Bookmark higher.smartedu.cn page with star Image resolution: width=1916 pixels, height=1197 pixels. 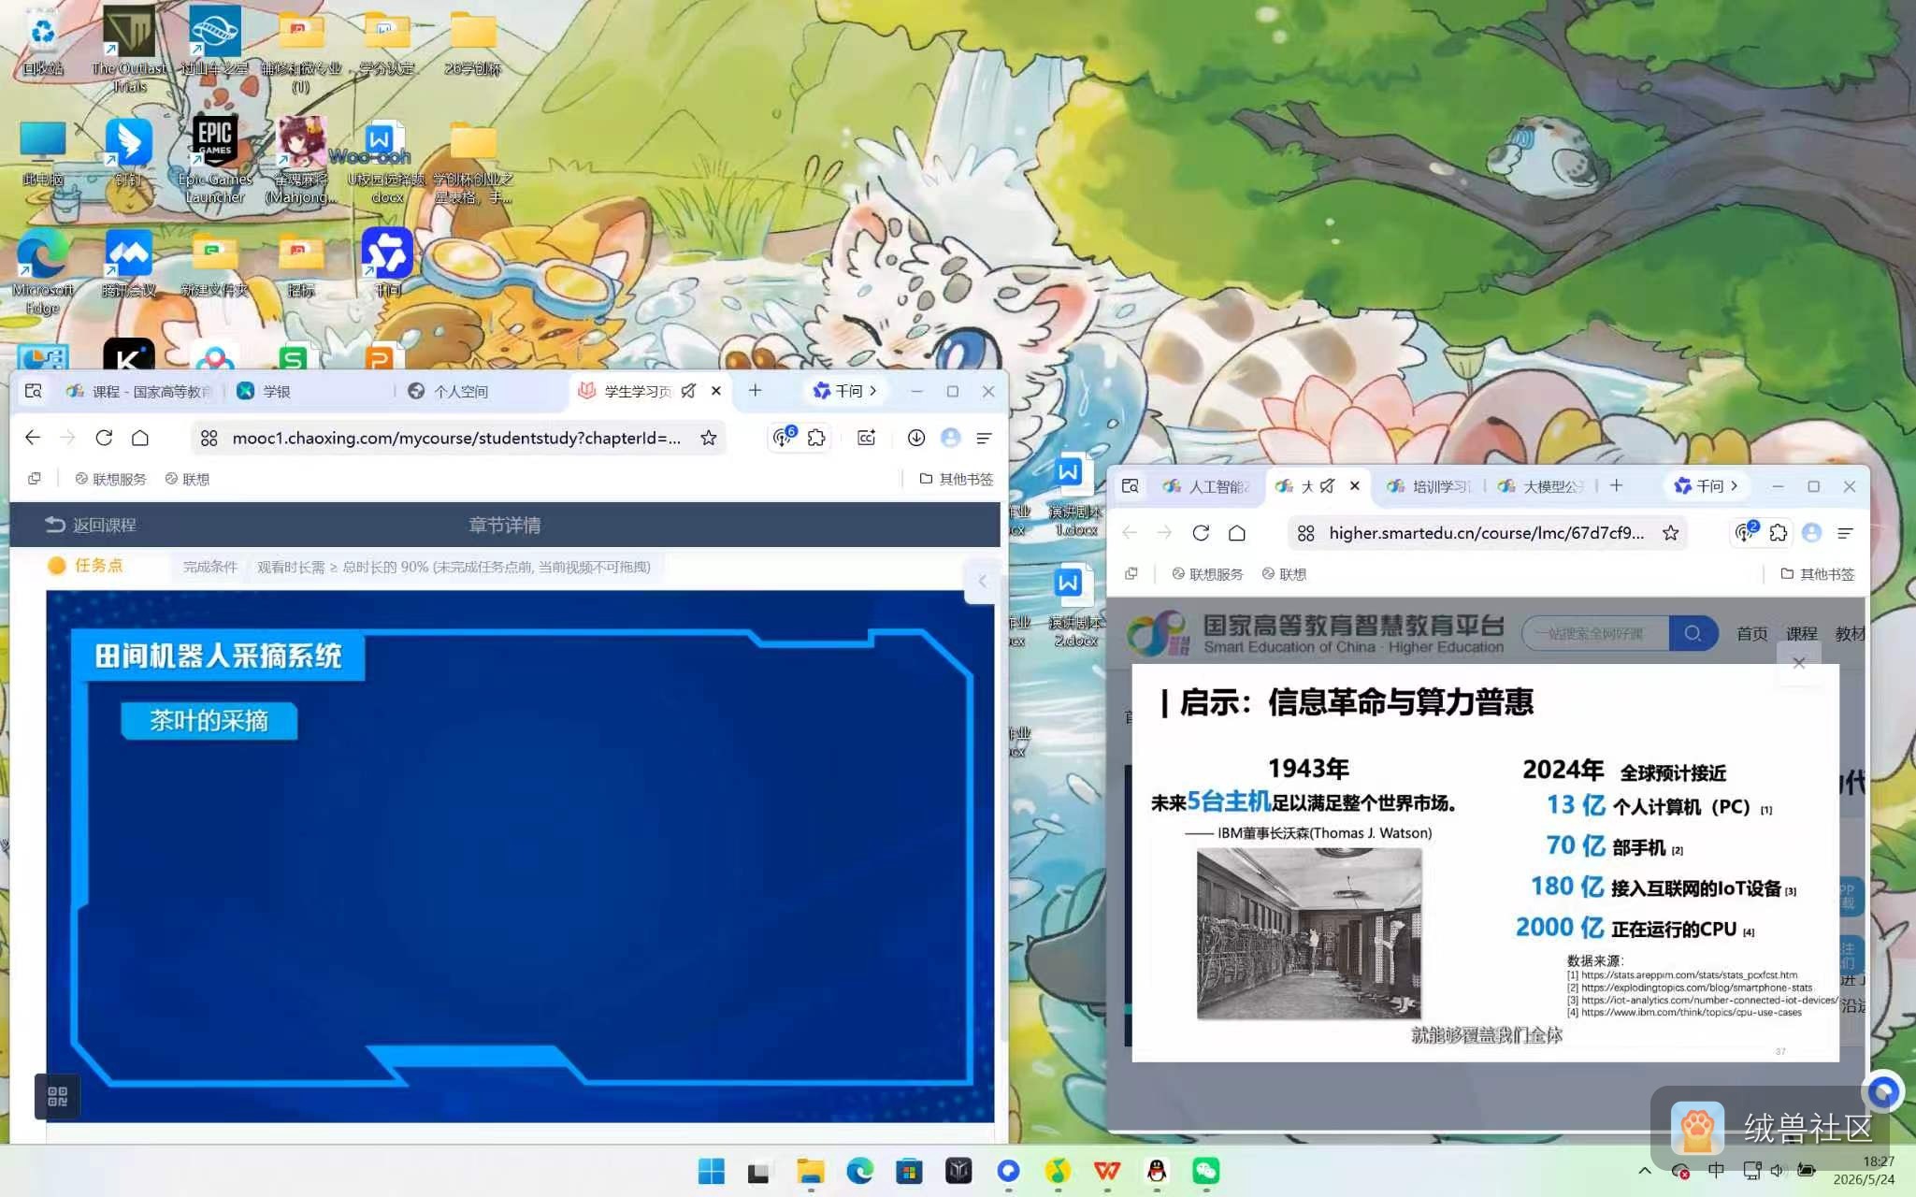(x=1670, y=533)
